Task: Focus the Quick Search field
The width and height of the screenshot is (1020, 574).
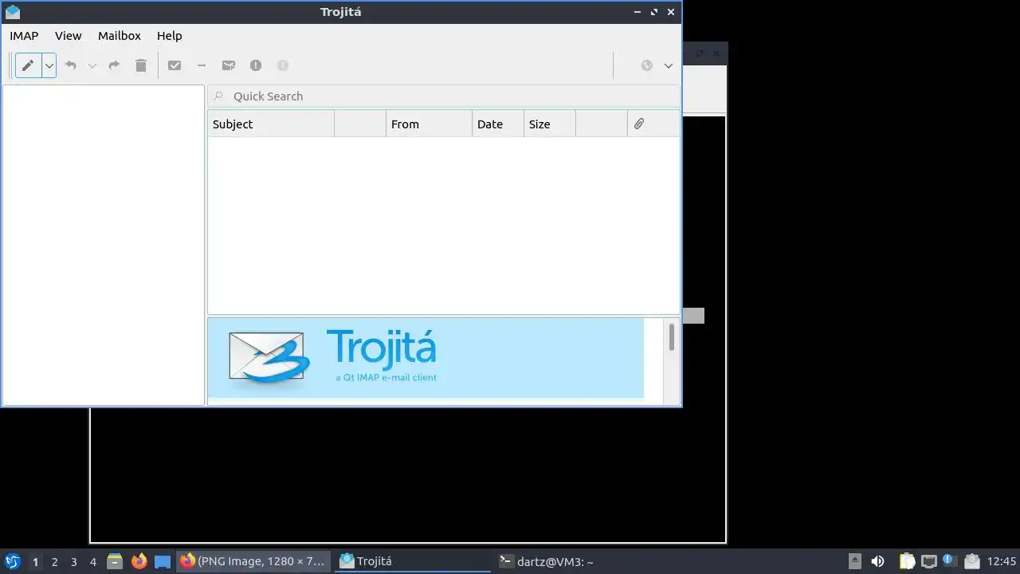Action: point(444,96)
